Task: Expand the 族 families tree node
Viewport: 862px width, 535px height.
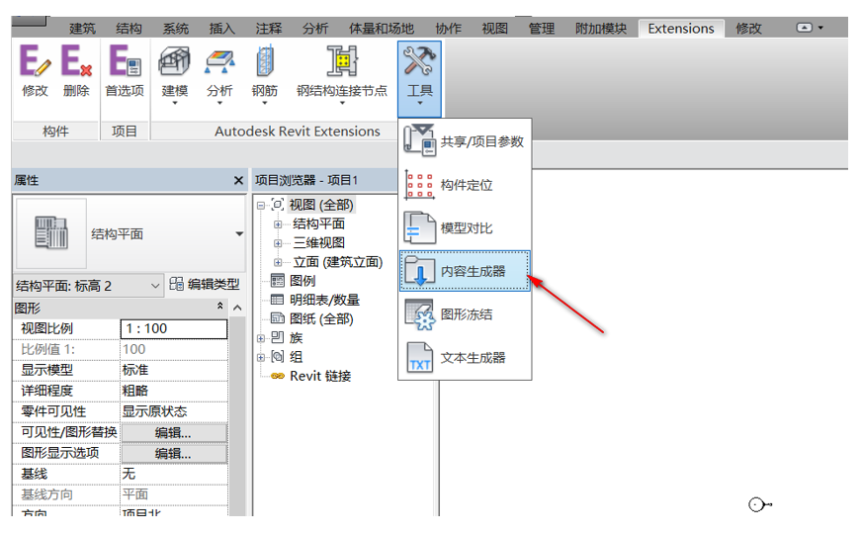Action: (x=262, y=338)
